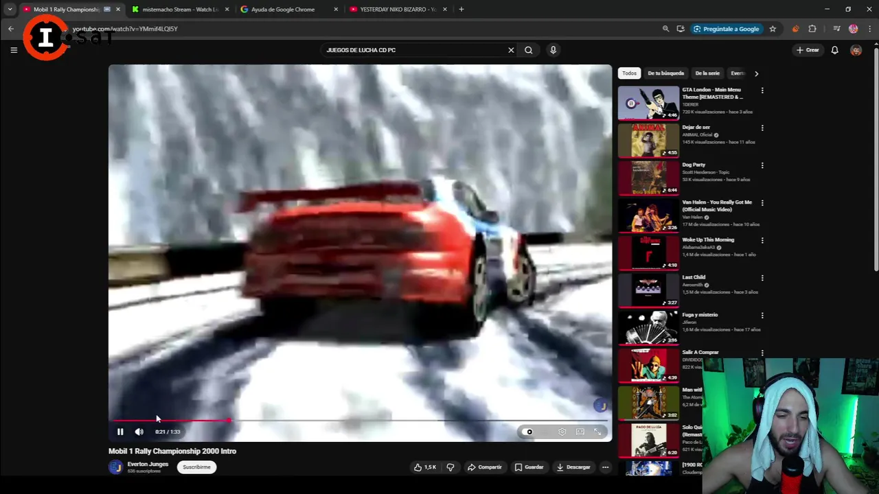Switch to YESTERDAY NIKO BIZARRO tab

pos(398,10)
